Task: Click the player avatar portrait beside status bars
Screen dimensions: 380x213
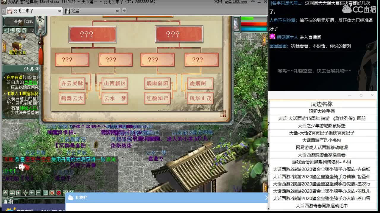Action: [236, 24]
